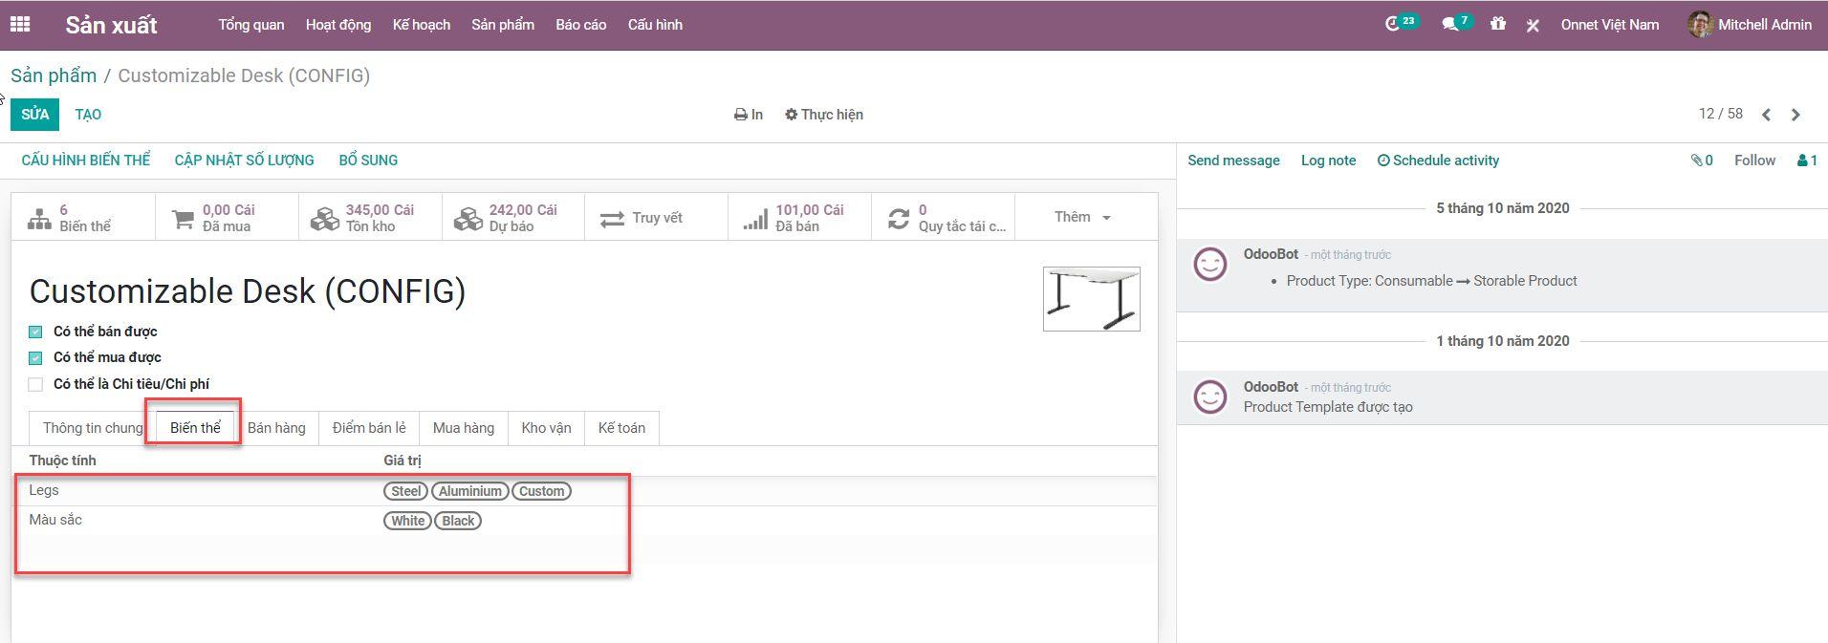Open the activities clock icon with badge 23
The height and width of the screenshot is (643, 1828).
pos(1393,24)
